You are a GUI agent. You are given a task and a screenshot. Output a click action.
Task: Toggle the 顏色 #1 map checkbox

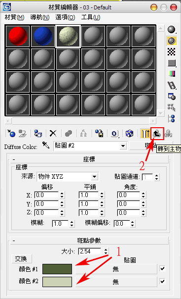(162, 269)
